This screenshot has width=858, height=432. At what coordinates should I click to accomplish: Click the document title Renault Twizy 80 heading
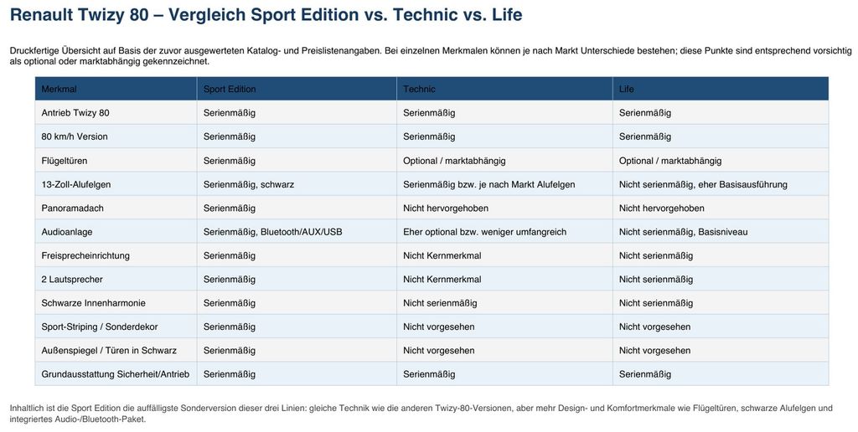266,15
